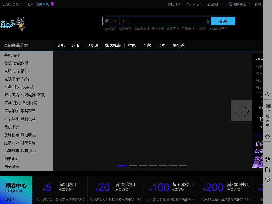272x204 pixels.
Task: Select the first banner slide indicator
Action: [122, 166]
